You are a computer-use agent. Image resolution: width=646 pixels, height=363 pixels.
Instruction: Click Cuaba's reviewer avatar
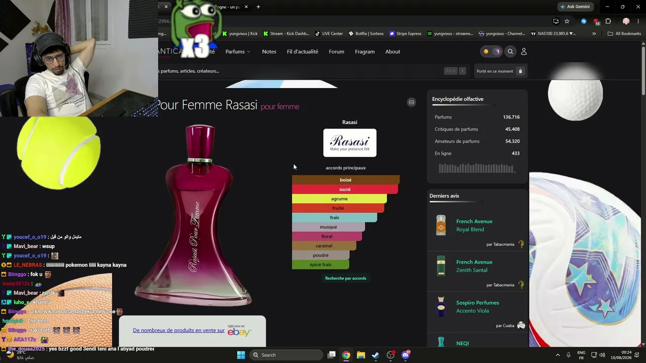521,326
